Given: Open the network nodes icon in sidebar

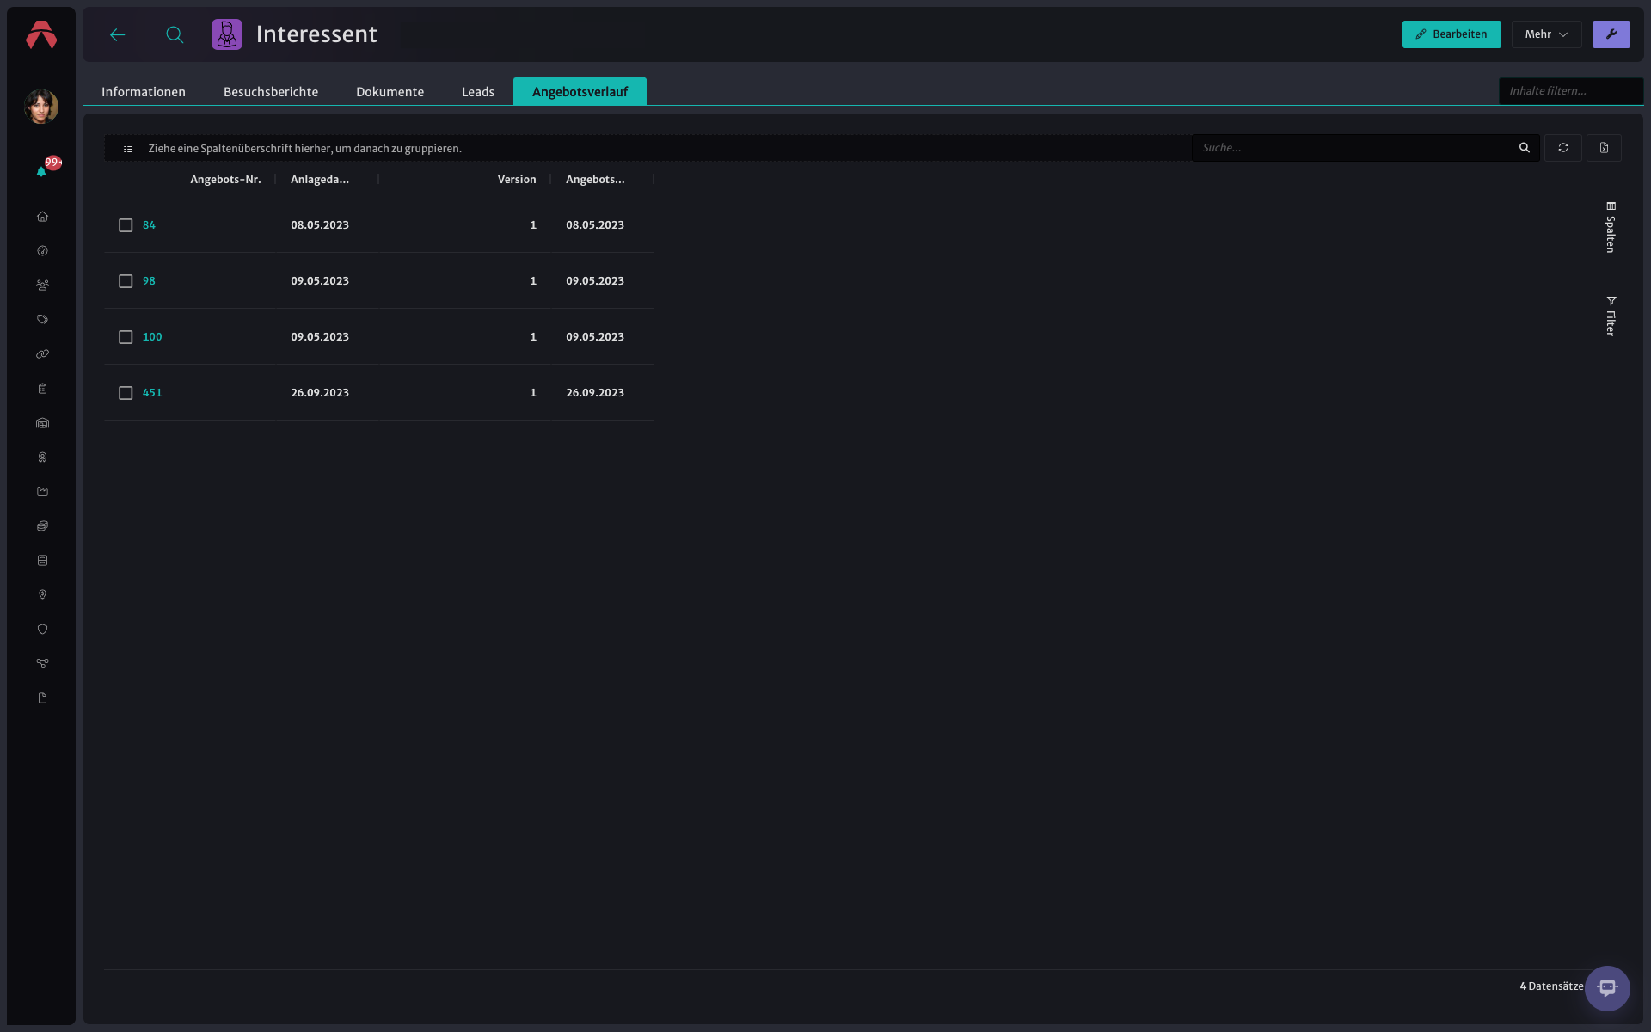Looking at the screenshot, I should 42,664.
